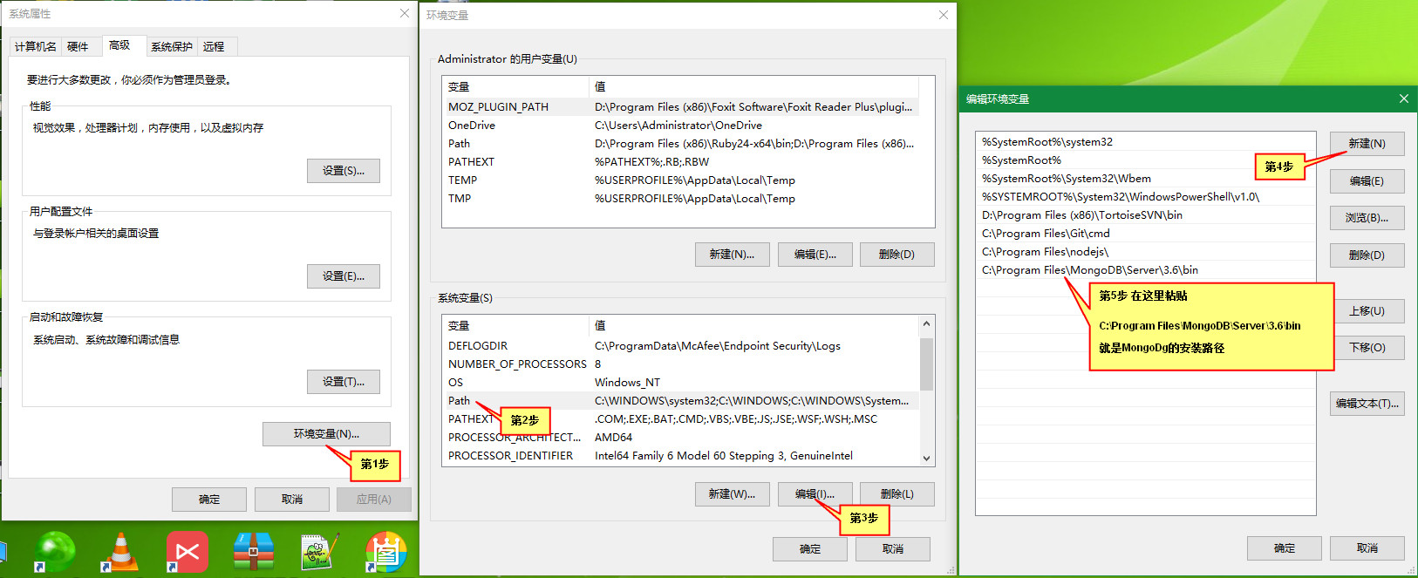
Task: Select the C:\Program Files\Git\cmd entry
Action: point(1146,234)
